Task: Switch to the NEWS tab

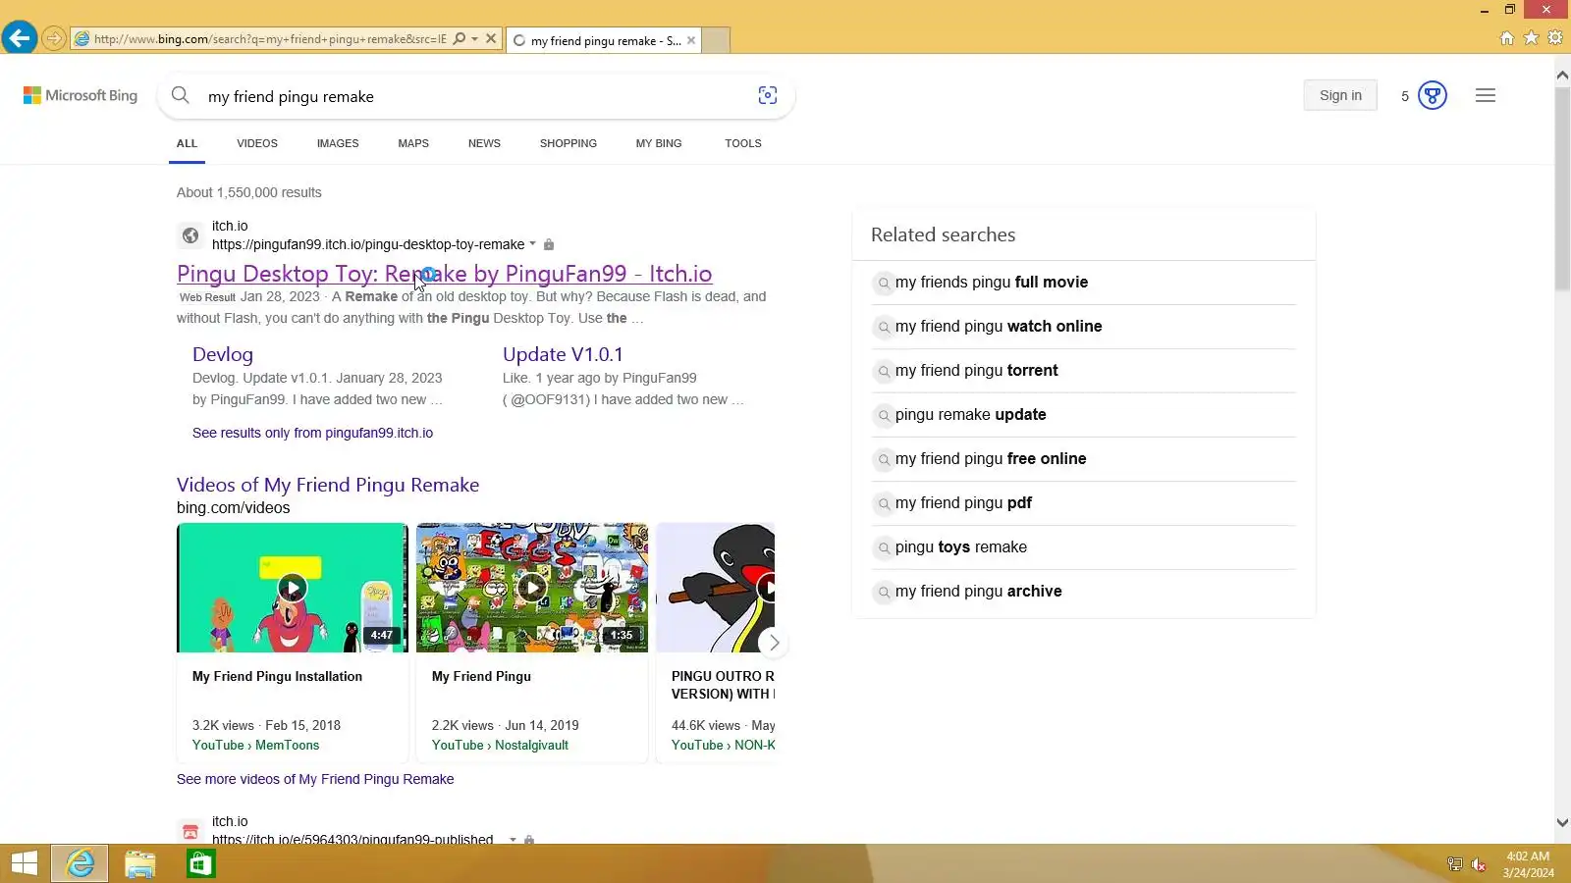Action: click(x=484, y=143)
